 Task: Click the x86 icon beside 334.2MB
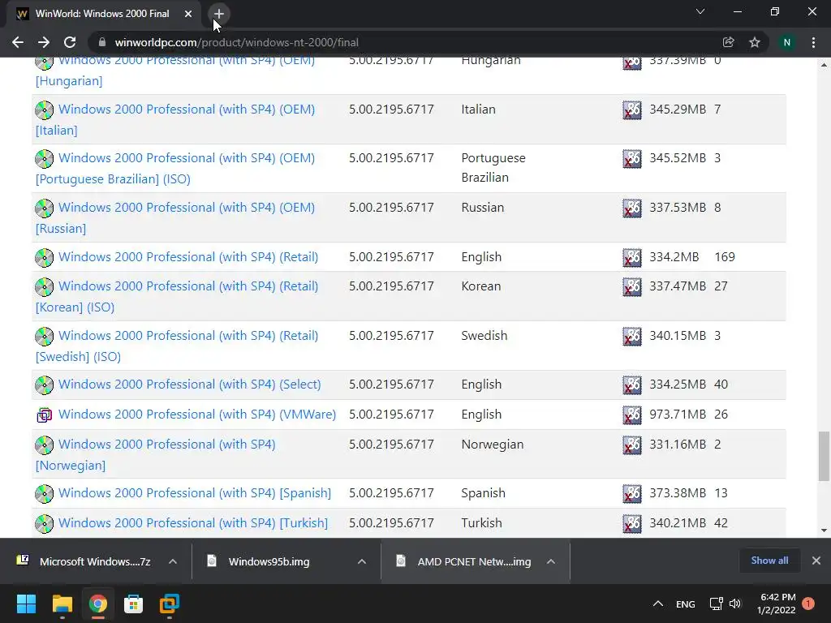631,258
